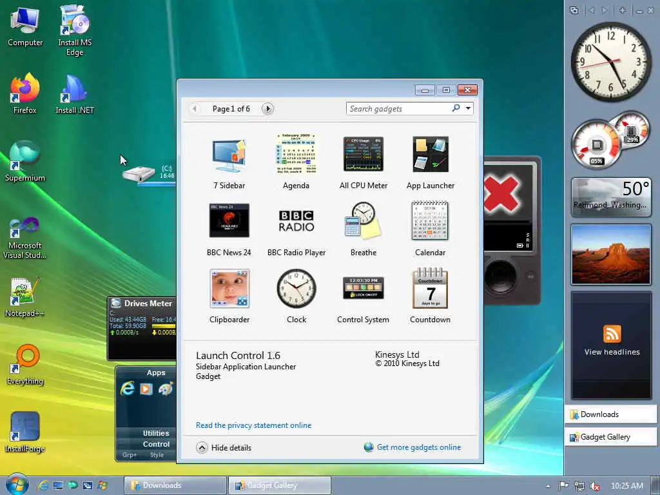
Task: Click the sidebar window manager icon
Action: (x=574, y=10)
